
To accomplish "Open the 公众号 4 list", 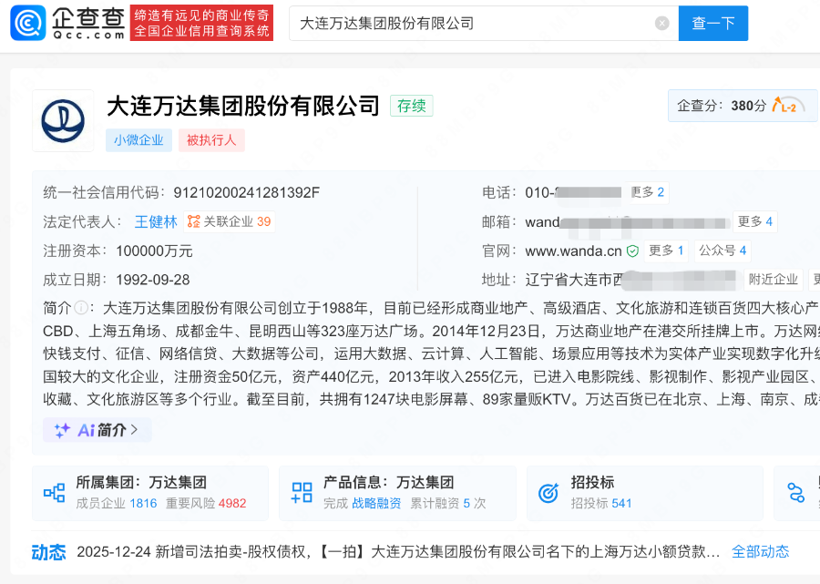I will 722,251.
